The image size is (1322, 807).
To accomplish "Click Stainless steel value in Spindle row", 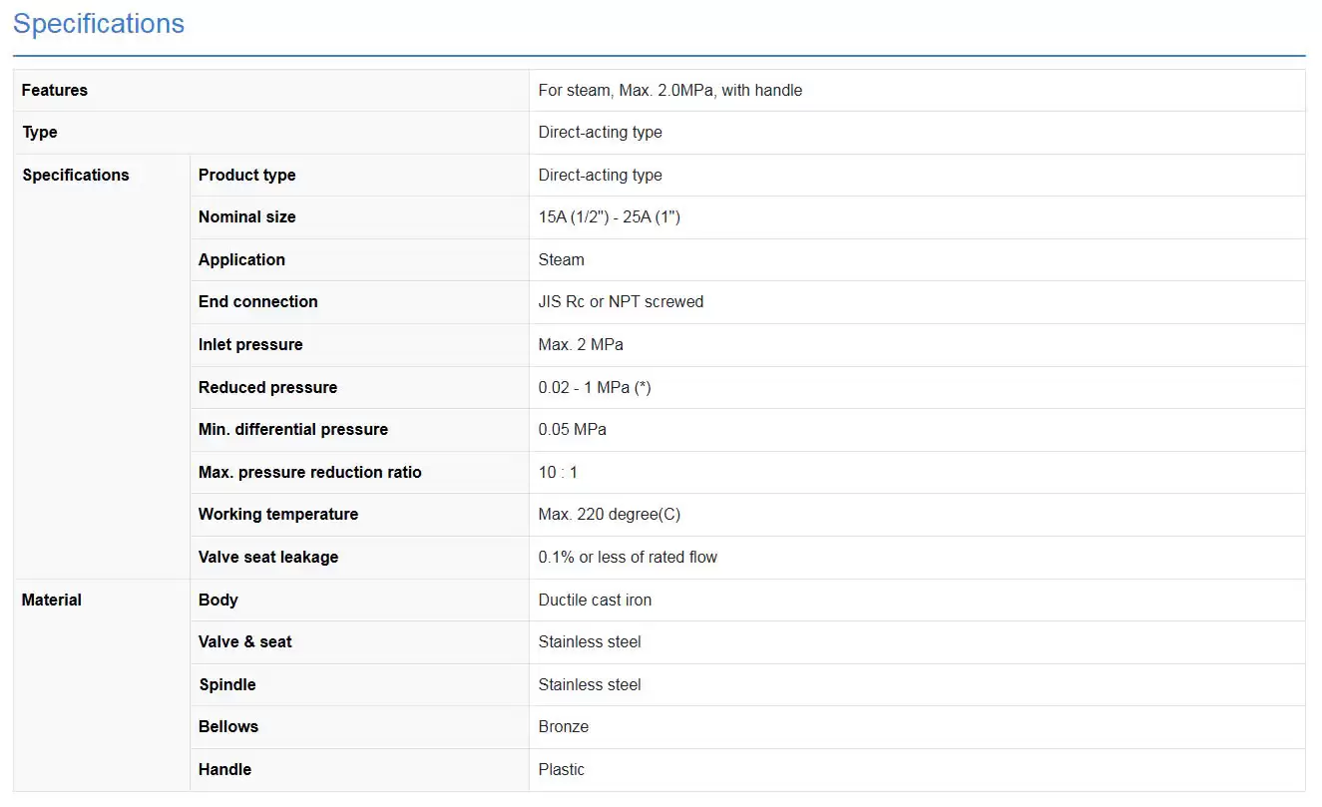I will click(x=590, y=684).
